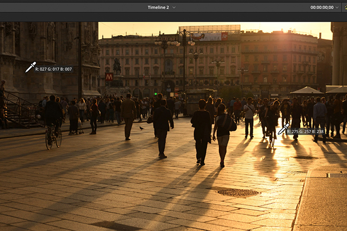Viewport: 347px width, 231px height.
Task: Click the R: 027 G: 017 B: 007 readout
Action: point(54,69)
